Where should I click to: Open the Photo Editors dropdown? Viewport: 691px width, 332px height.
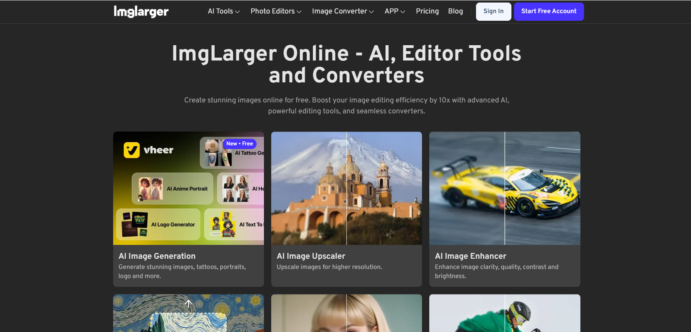[276, 11]
